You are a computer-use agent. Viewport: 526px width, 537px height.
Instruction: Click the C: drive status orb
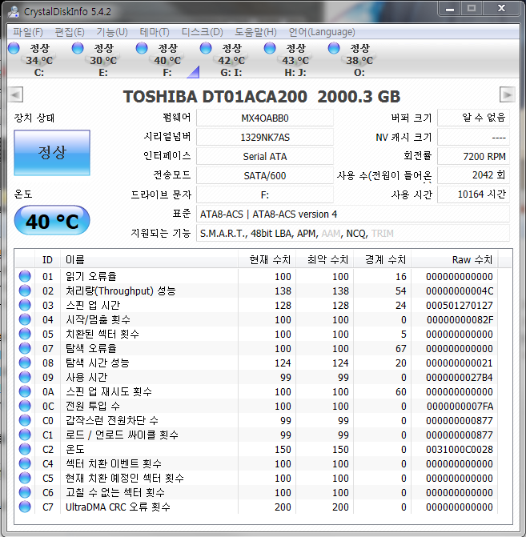pos(14,49)
